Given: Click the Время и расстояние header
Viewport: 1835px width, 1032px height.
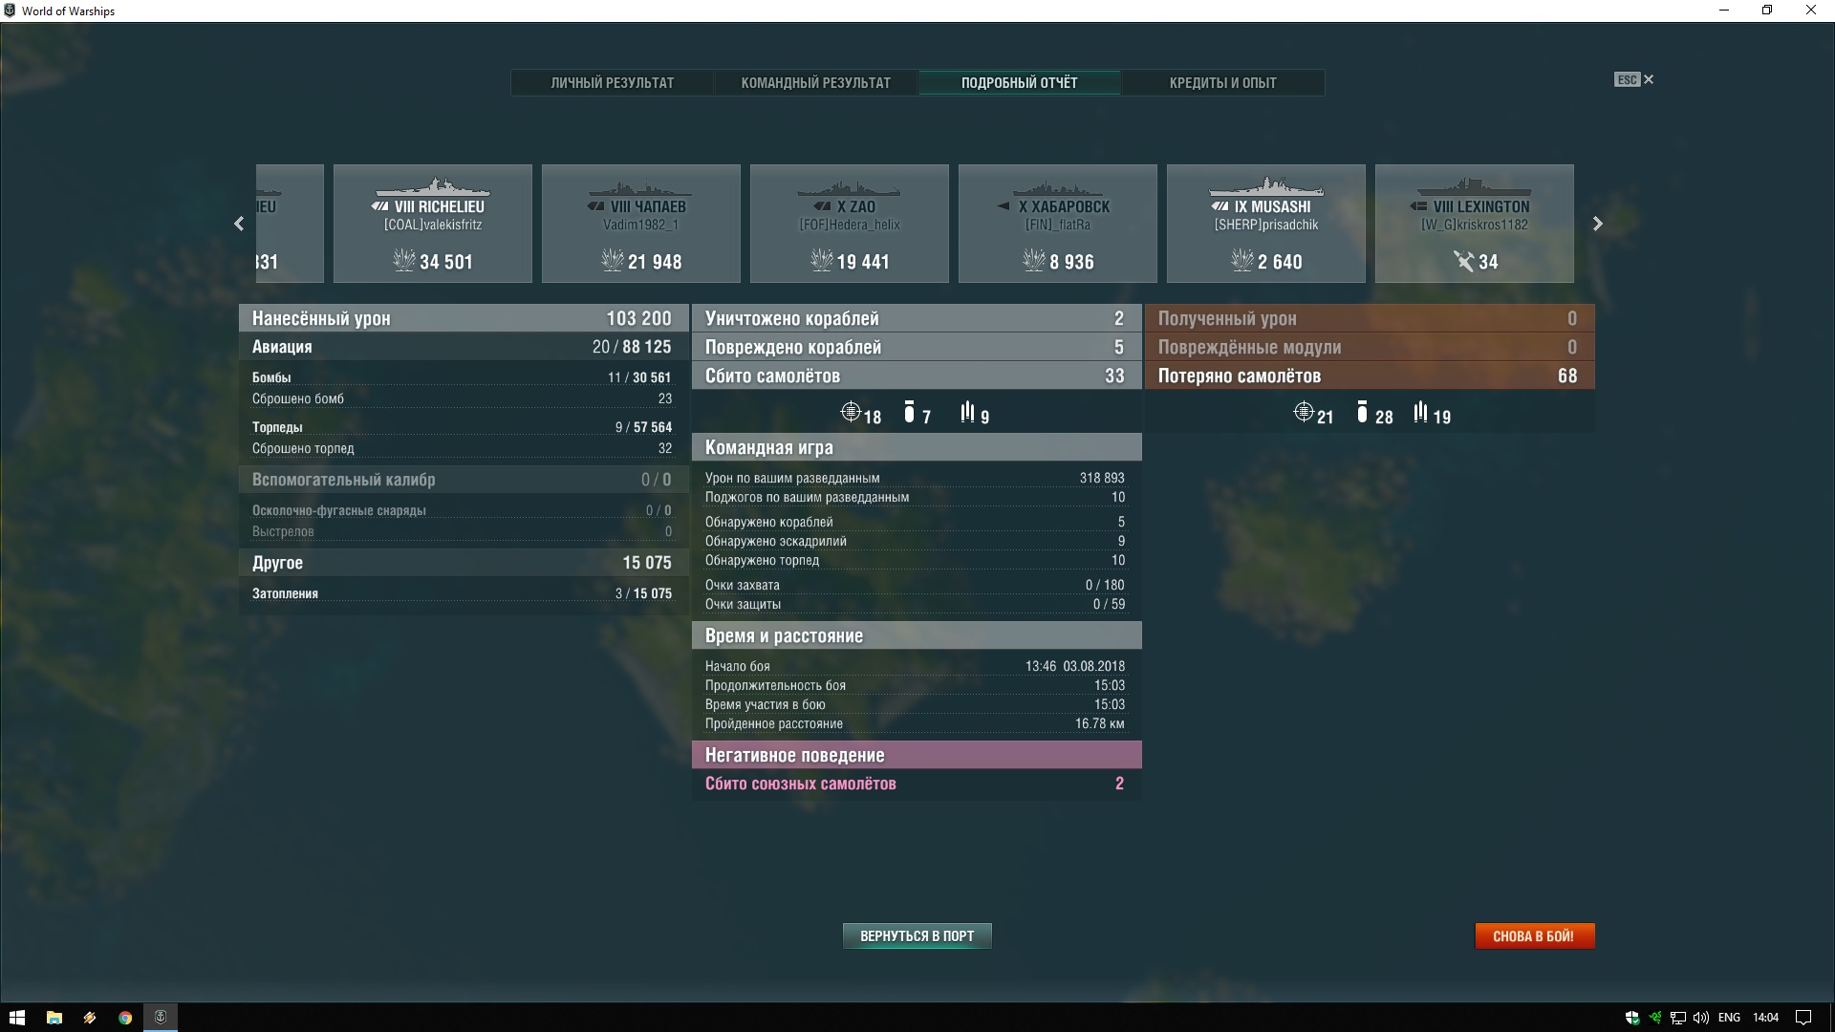Looking at the screenshot, I should (x=917, y=635).
